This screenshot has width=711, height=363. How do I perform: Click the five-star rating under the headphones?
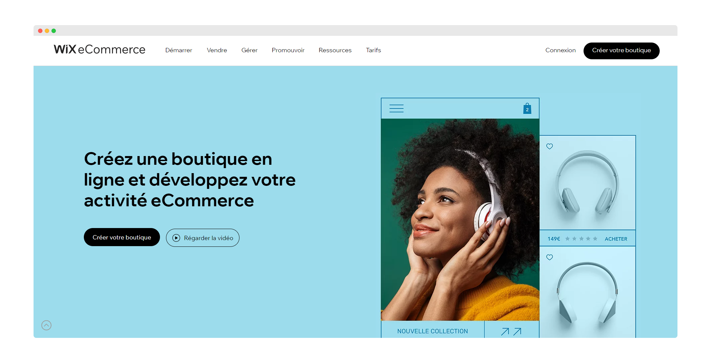coord(581,239)
